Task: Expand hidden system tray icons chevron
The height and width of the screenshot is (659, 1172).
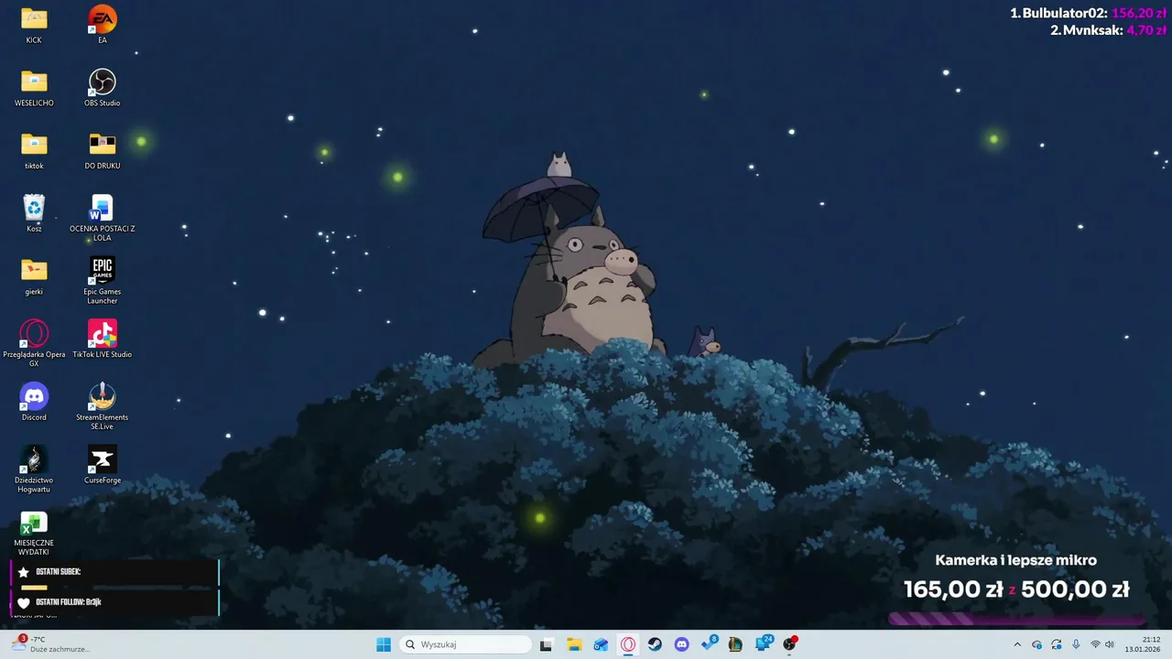Action: coord(1017,644)
